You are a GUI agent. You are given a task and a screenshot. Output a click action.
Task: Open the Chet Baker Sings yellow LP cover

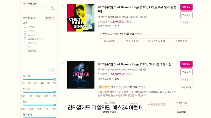pos(81,18)
